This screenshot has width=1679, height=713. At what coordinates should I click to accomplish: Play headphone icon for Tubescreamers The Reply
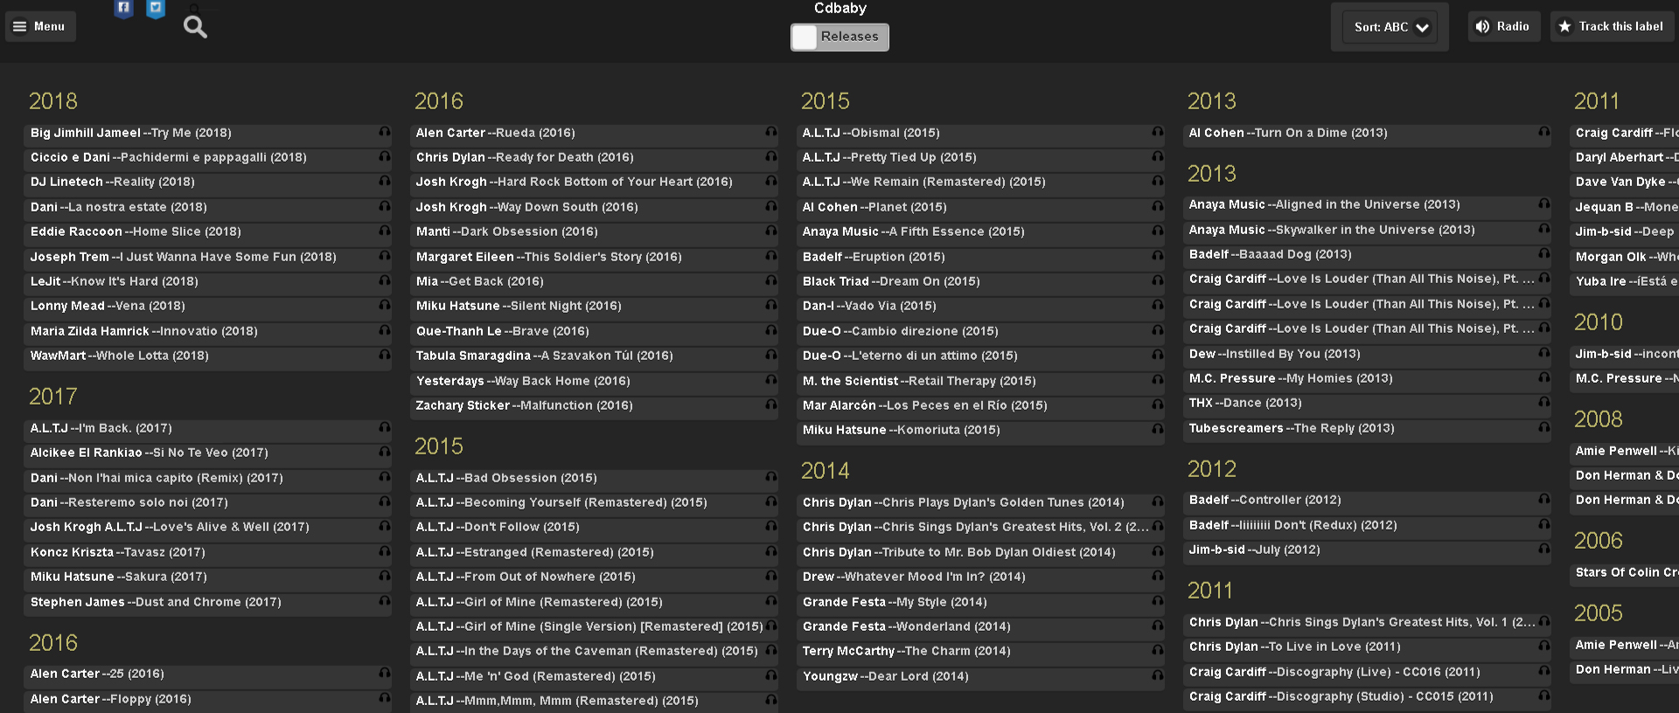pyautogui.click(x=1544, y=427)
